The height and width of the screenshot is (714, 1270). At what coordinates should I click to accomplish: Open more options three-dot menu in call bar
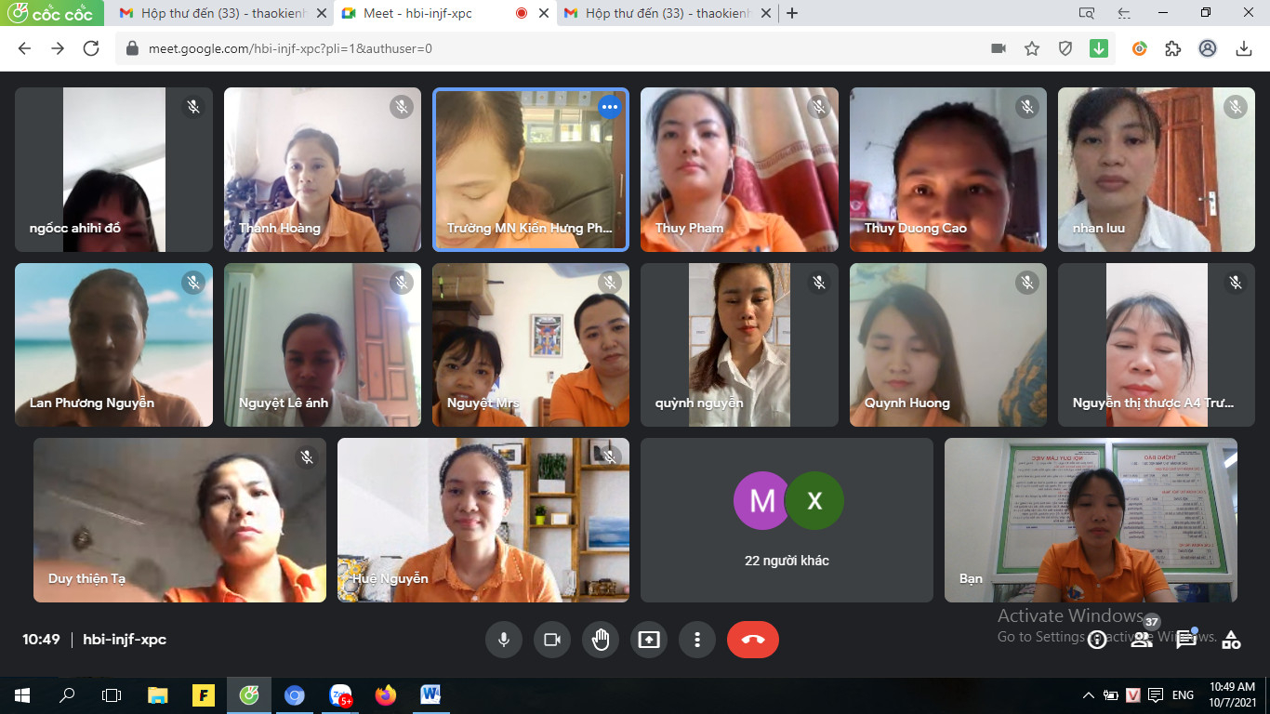coord(697,640)
